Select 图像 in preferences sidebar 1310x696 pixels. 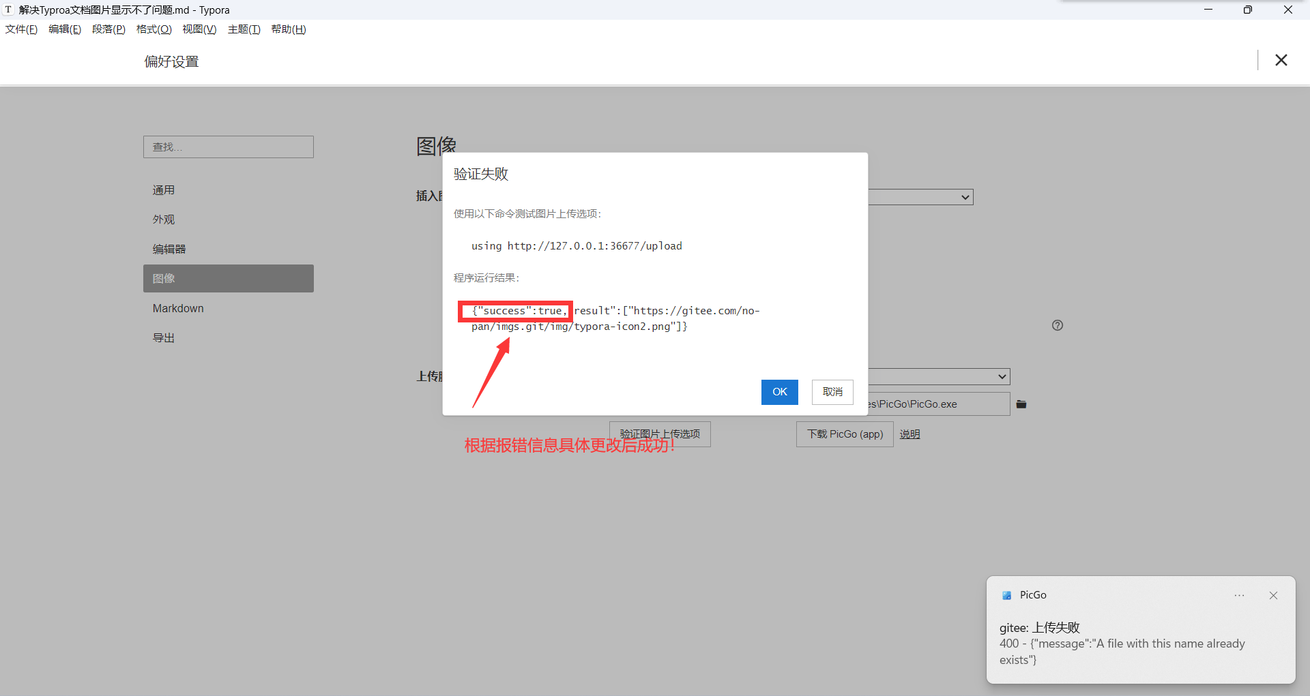[229, 278]
